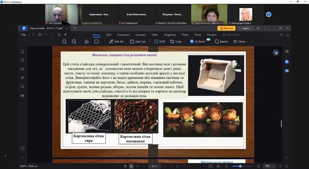
Task: Click the Add Text tool
Action: (138, 42)
